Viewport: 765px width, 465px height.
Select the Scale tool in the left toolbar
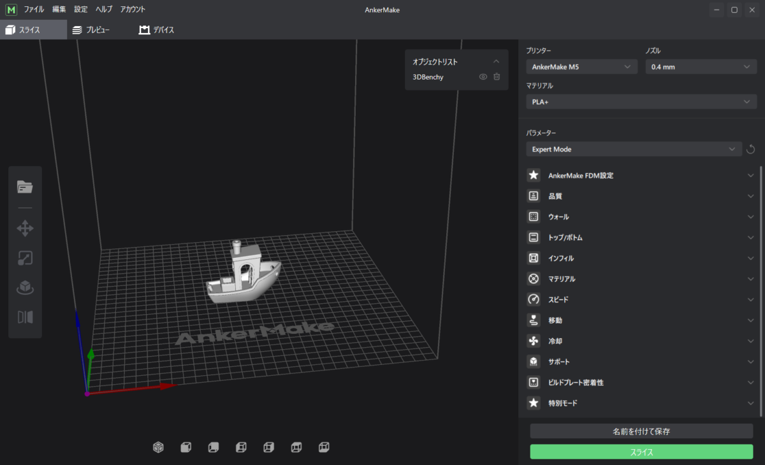tap(25, 258)
